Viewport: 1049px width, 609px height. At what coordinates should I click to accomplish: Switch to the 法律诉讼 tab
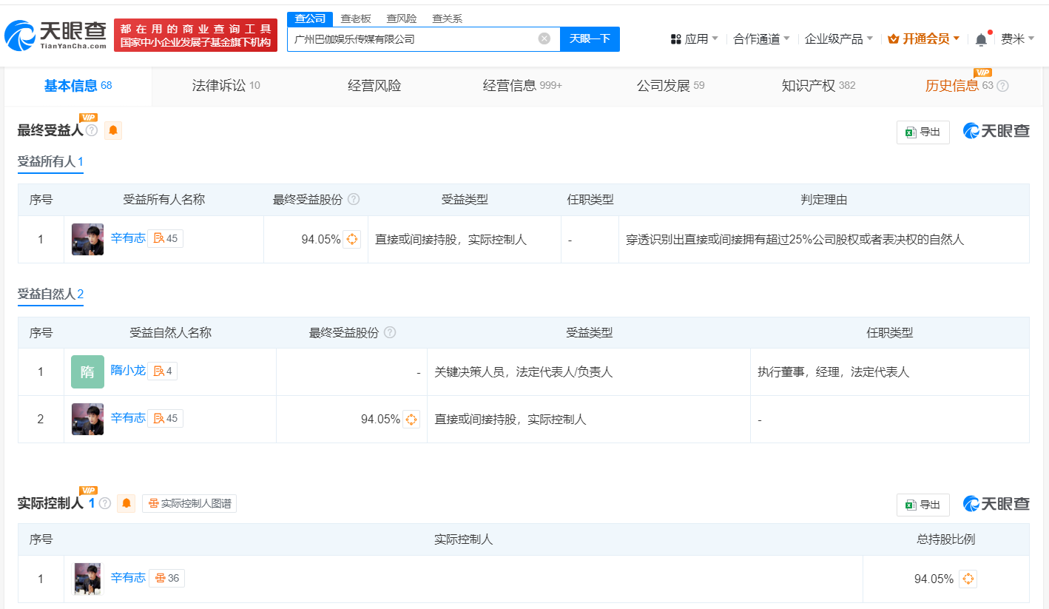click(225, 86)
